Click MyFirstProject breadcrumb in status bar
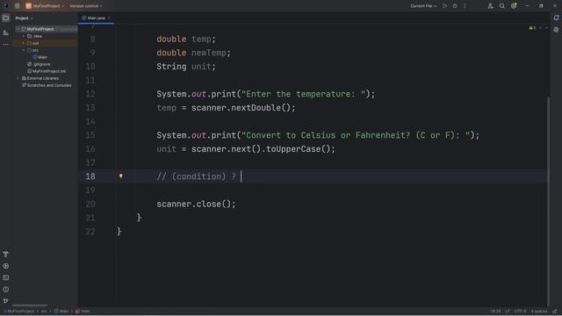 click(x=19, y=312)
